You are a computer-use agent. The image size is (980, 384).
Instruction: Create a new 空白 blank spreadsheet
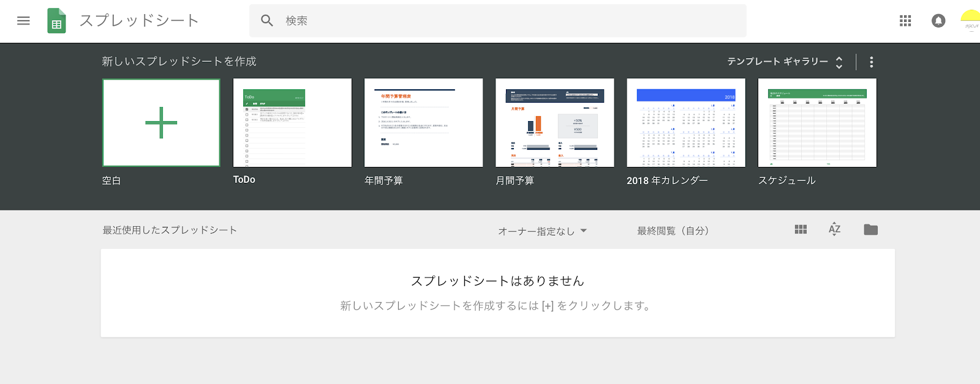[x=161, y=123]
